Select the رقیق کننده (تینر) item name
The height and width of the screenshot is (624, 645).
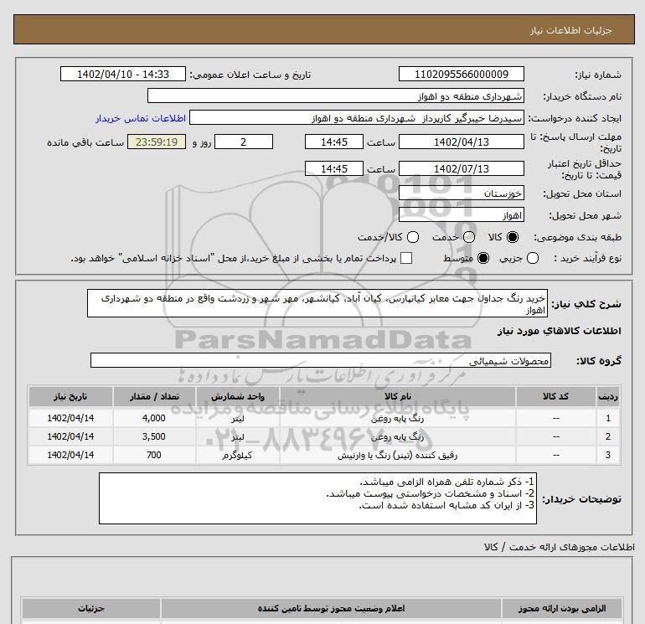point(397,456)
